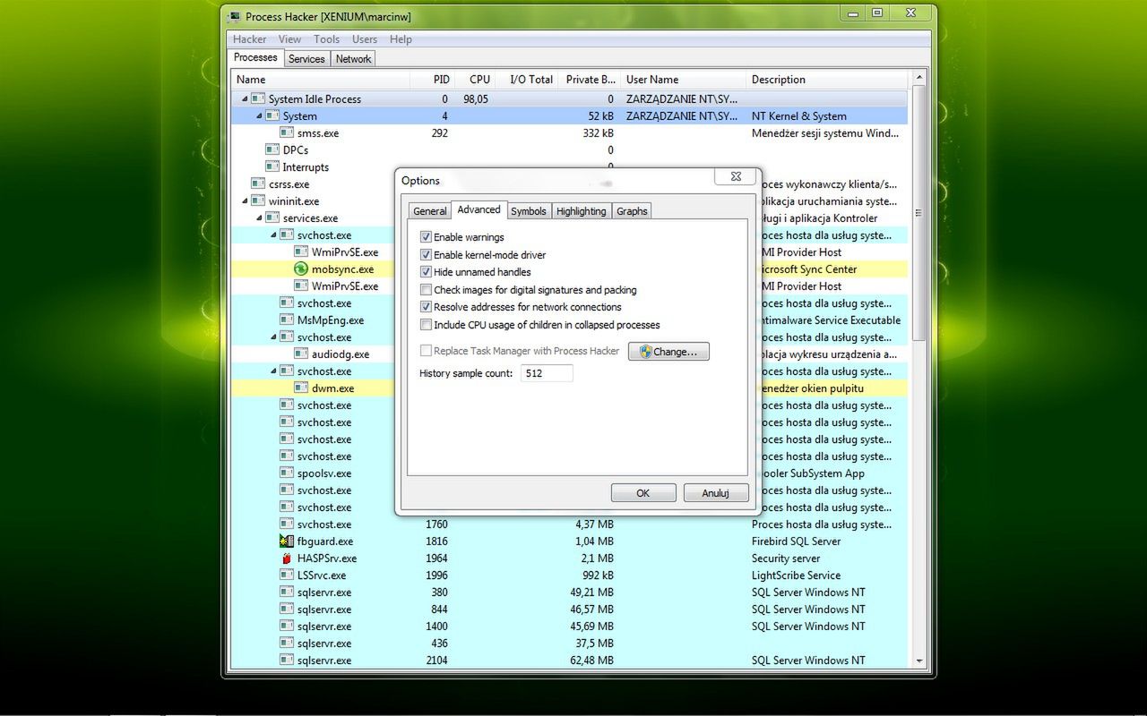This screenshot has height=716, width=1147.
Task: Click icon of svchost.exe PID 1760
Action: [287, 524]
